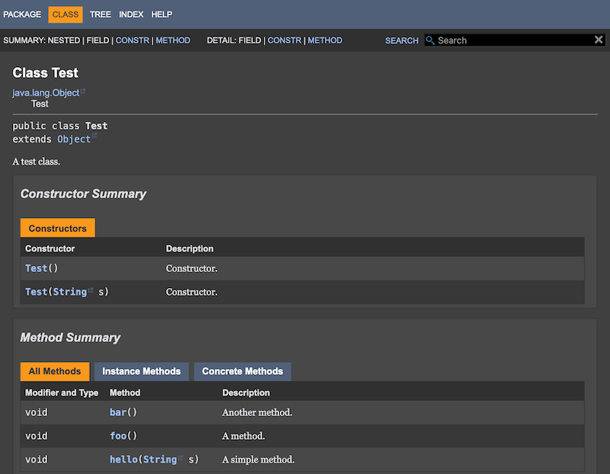
Task: Click 'DETAIL: FIELD' label text
Action: click(x=234, y=40)
